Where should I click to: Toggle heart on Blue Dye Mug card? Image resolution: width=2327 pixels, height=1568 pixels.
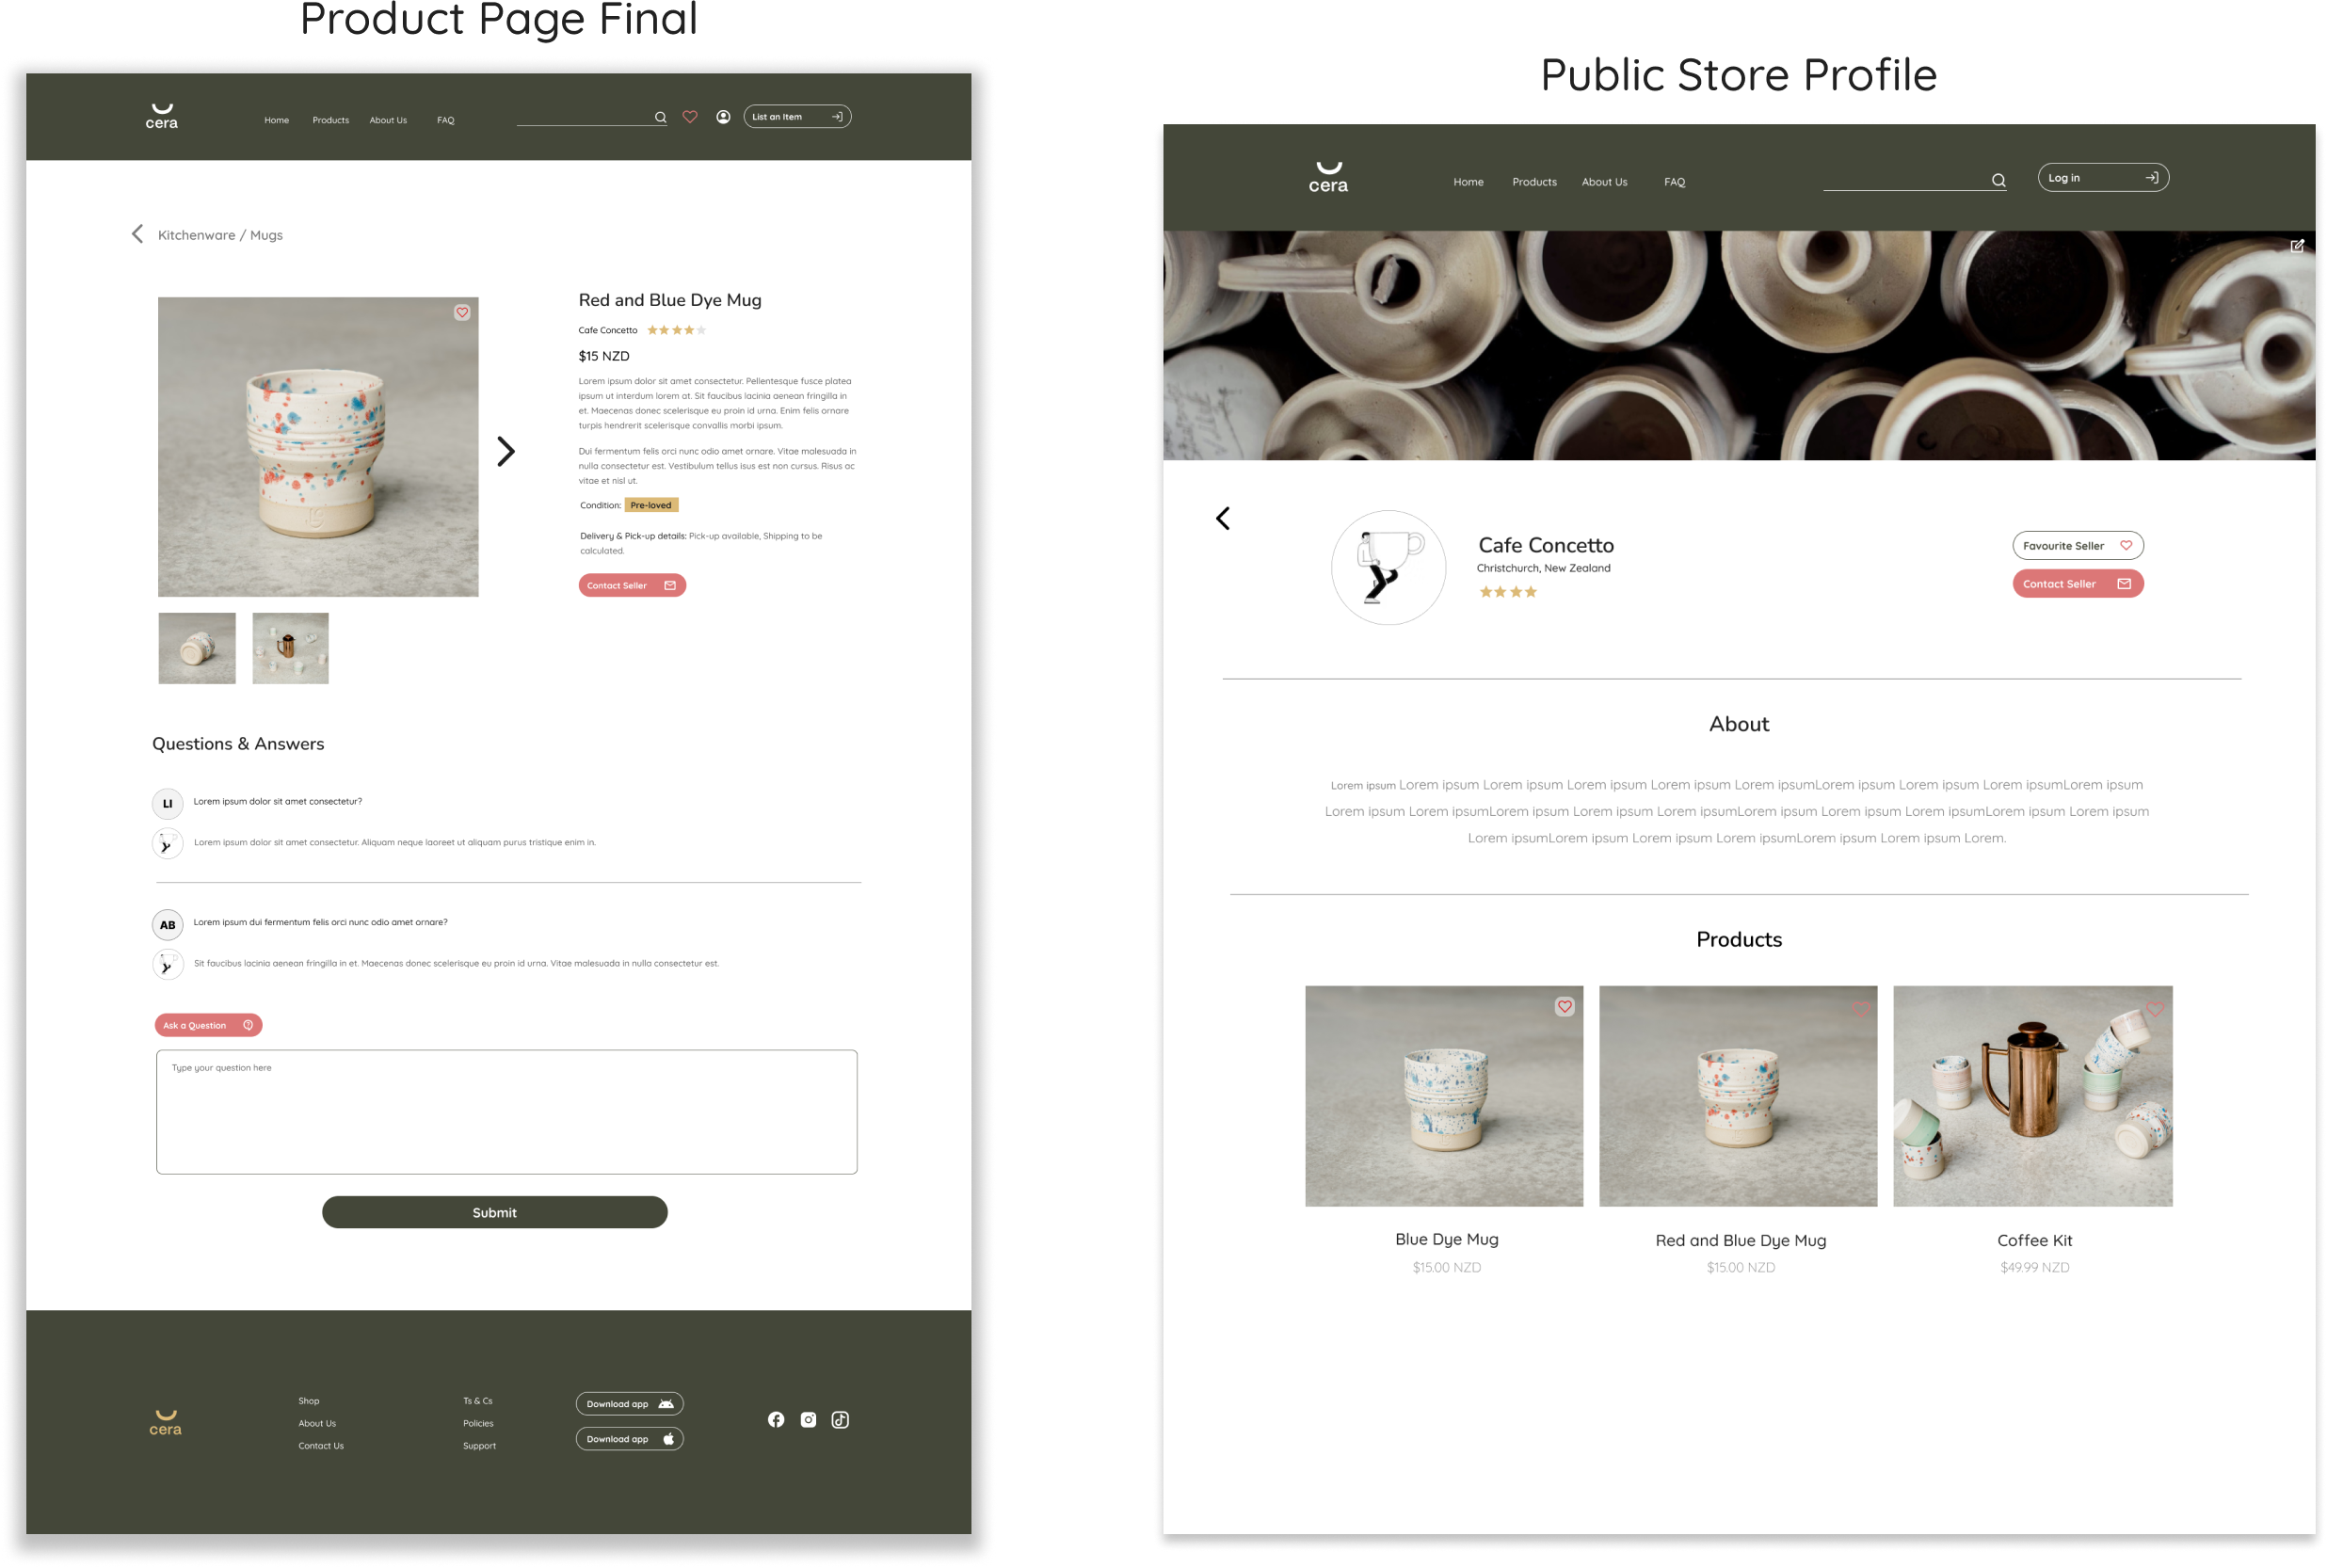click(x=1564, y=1007)
